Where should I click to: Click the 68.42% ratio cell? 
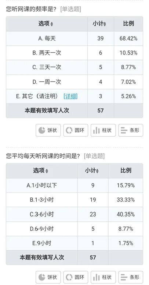[128, 38]
